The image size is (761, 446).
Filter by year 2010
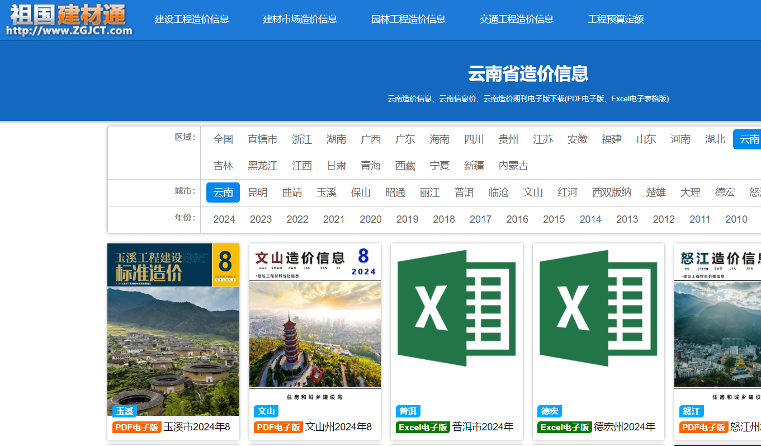click(736, 219)
